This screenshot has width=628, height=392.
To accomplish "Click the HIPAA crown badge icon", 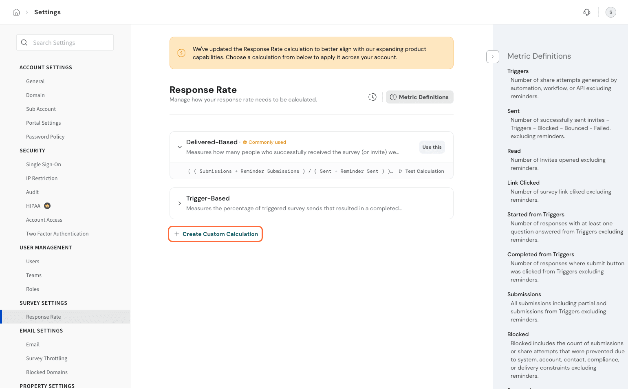I will pos(47,206).
